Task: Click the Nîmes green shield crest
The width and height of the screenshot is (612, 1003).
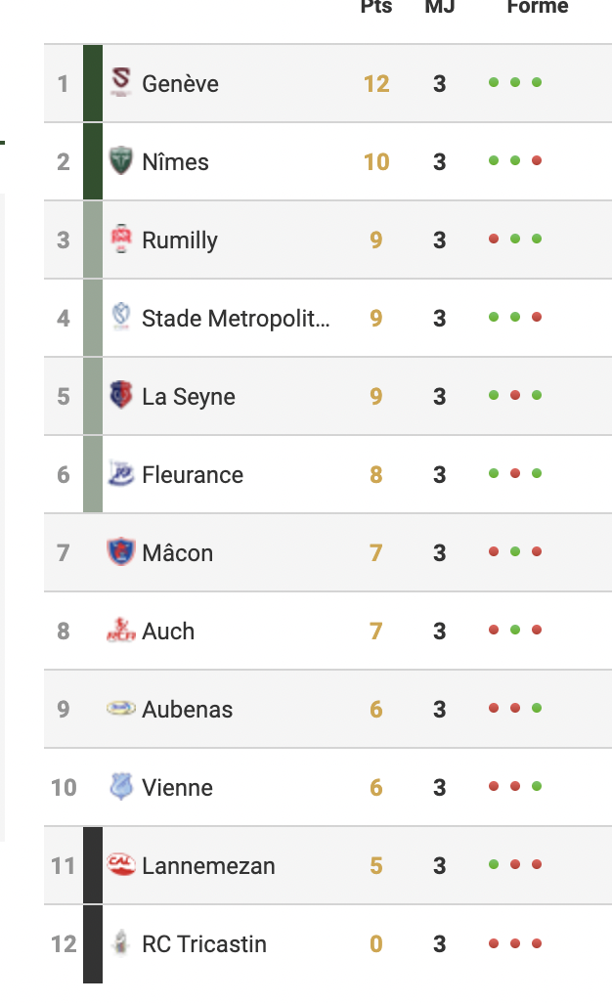Action: click(x=121, y=160)
